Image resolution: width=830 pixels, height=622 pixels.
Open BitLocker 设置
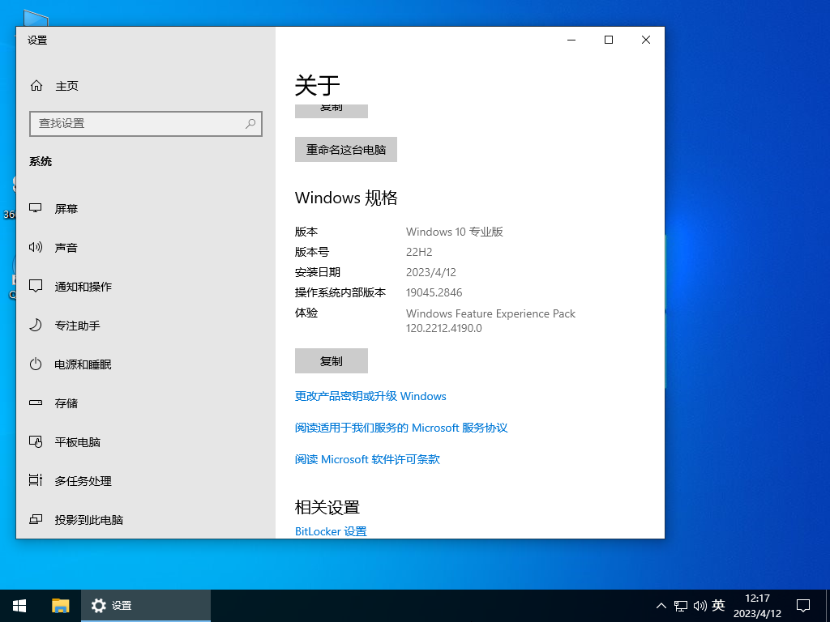pos(331,530)
